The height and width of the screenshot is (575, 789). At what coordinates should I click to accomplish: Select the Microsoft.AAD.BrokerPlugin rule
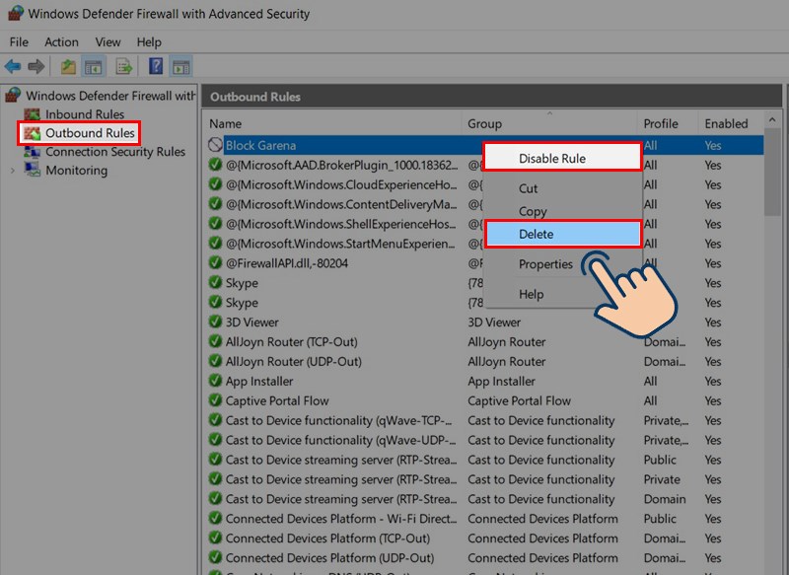(x=341, y=165)
